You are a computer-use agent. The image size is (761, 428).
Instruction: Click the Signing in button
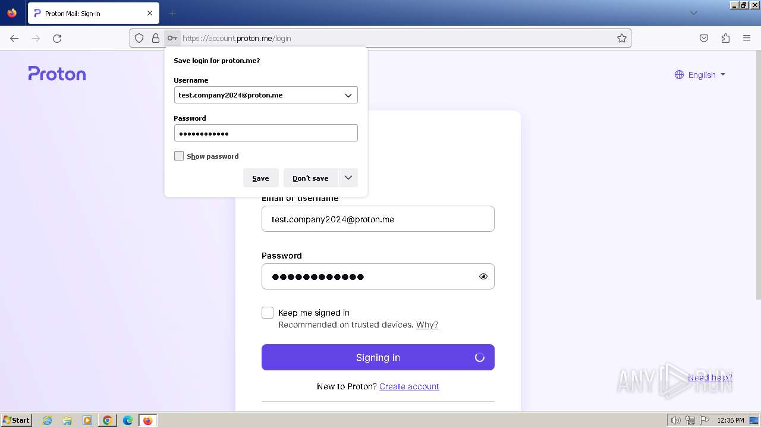pyautogui.click(x=378, y=357)
